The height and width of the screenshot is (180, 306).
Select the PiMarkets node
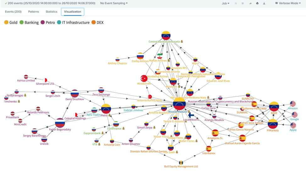click(x=273, y=124)
